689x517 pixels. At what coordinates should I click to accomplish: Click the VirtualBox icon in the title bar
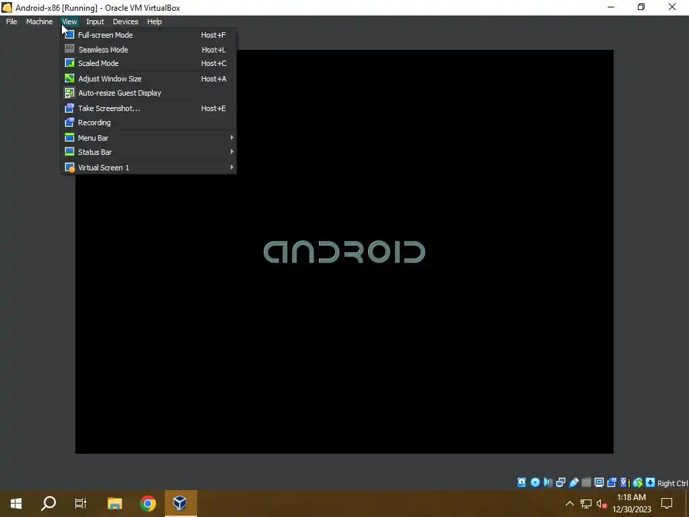pyautogui.click(x=7, y=7)
